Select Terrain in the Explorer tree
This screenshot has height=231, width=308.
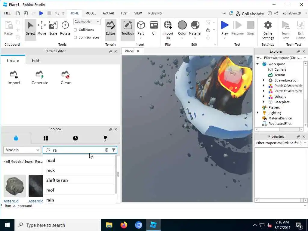[279, 75]
